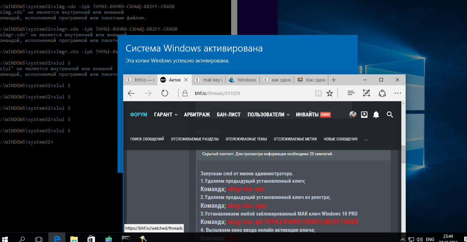Viewport: 467px width, 242px height.
Task: Switch to cmd window on taskbar
Action: [126, 239]
